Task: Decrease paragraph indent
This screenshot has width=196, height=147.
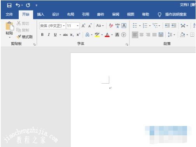Action: [x=167, y=26]
